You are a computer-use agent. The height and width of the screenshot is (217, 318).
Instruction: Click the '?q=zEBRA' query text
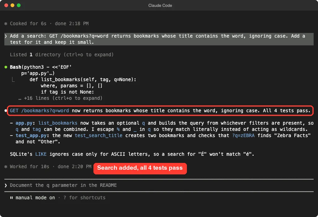click(243, 136)
